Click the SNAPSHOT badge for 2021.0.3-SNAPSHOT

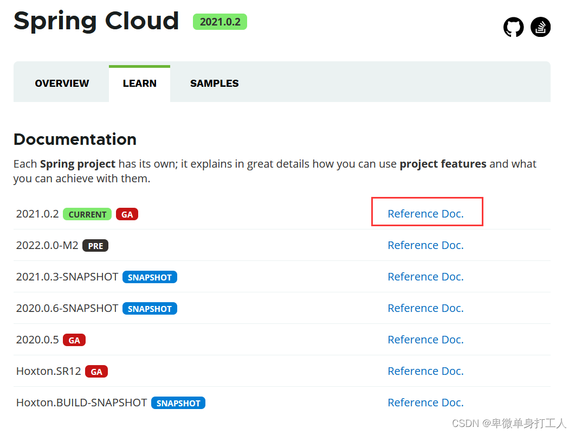click(150, 277)
